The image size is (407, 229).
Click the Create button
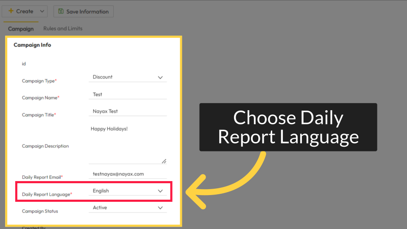(x=25, y=11)
